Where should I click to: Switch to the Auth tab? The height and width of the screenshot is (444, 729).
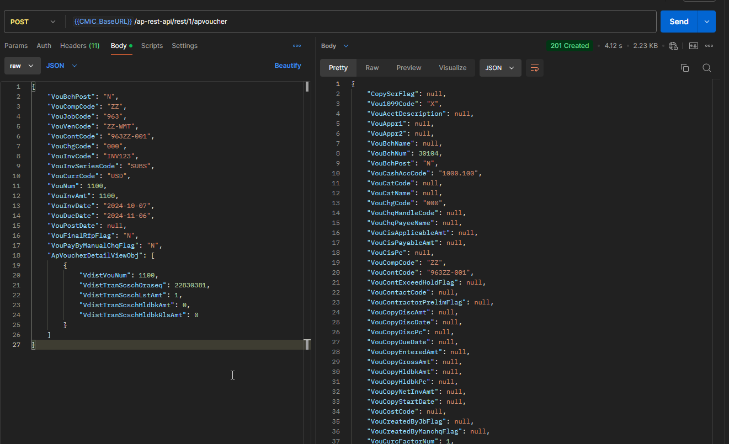pyautogui.click(x=44, y=46)
